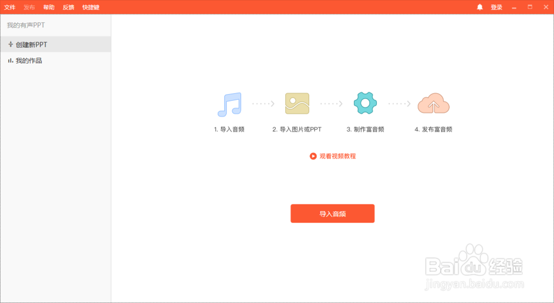This screenshot has width=554, height=303.
Task: Click the 我的有声PPT sidebar heading
Action: (26, 25)
